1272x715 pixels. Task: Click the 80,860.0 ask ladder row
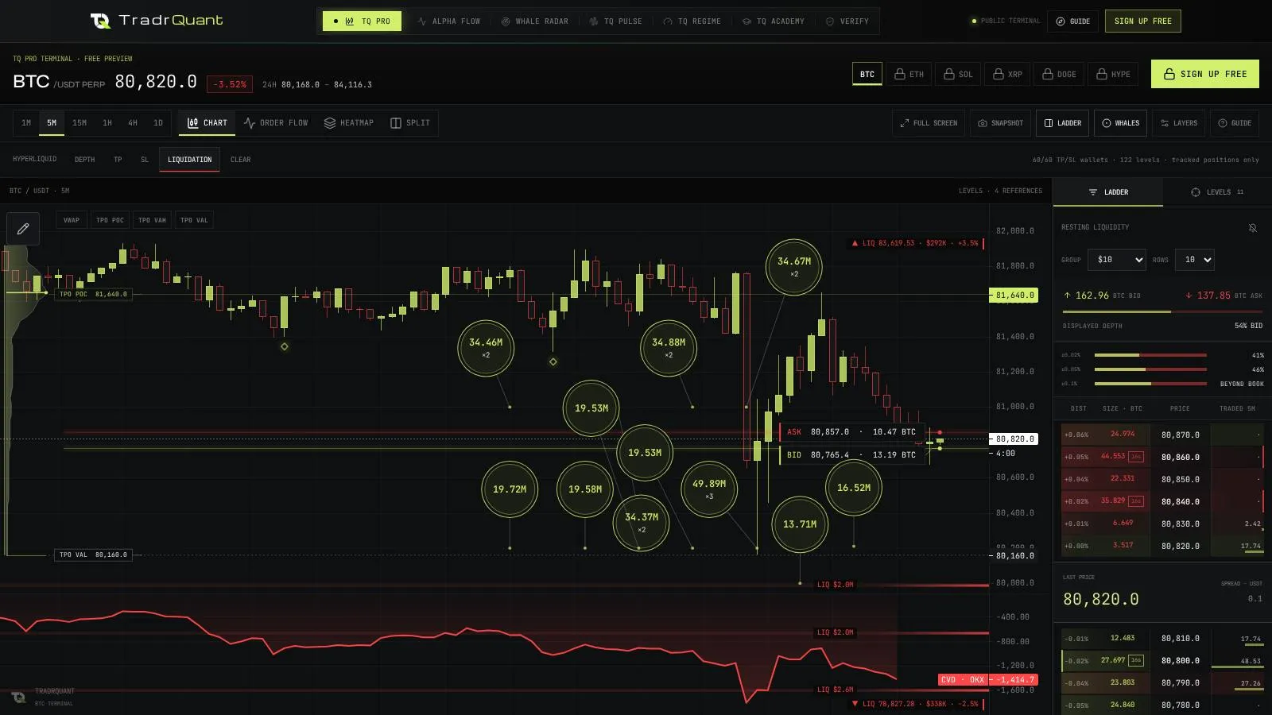tap(1162, 458)
